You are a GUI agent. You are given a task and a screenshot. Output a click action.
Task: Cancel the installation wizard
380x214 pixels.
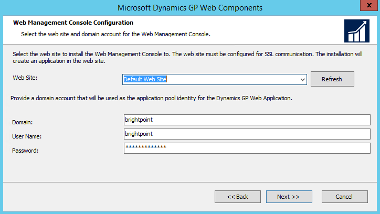pyautogui.click(x=344, y=197)
